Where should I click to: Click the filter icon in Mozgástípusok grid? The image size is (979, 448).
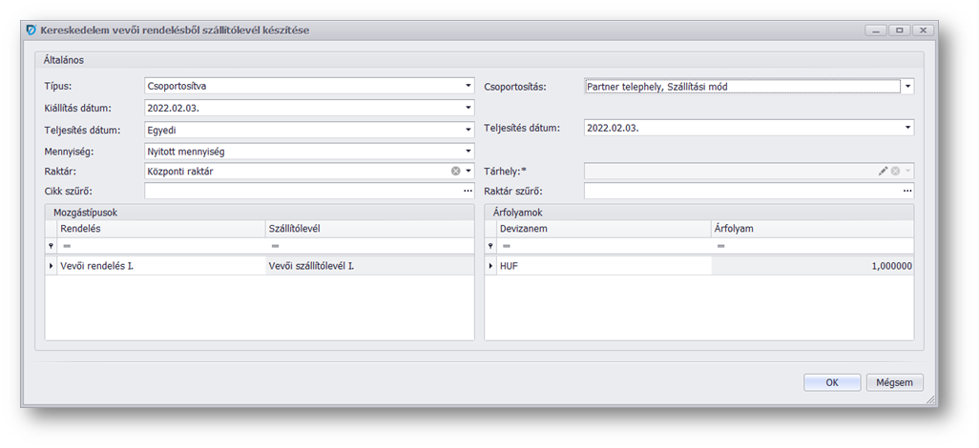[x=51, y=247]
